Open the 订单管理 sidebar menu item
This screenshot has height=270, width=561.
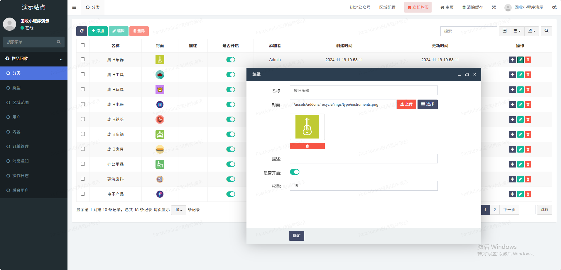tap(21, 146)
